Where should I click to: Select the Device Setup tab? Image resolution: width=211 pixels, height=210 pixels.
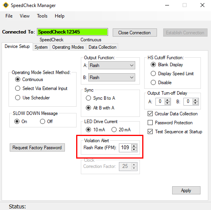pos(17,46)
